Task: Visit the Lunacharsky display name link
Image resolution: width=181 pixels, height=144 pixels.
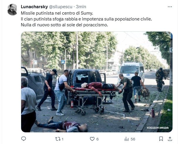Action: [34, 7]
